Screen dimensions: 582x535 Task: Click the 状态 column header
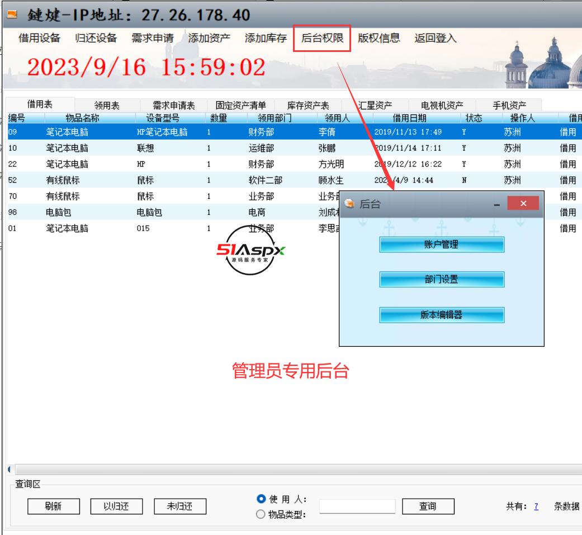click(481, 118)
